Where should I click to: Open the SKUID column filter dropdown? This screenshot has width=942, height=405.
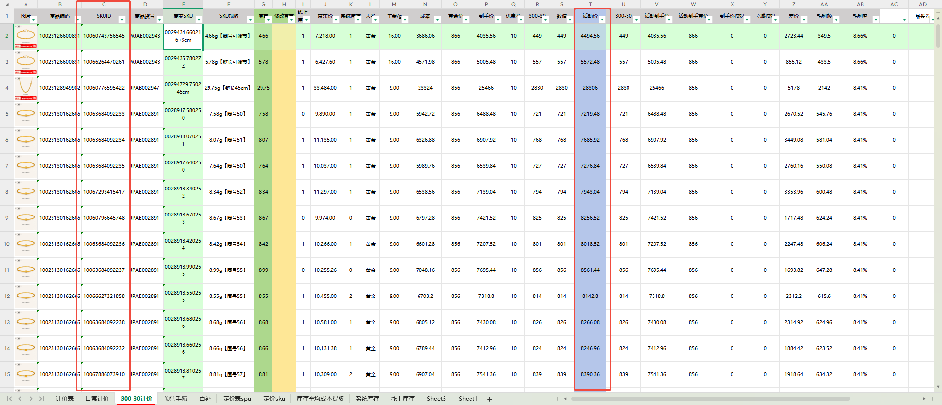(x=122, y=20)
